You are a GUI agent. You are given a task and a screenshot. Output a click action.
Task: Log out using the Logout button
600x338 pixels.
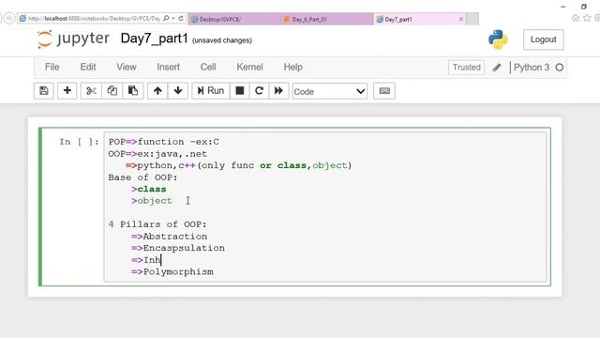(544, 39)
